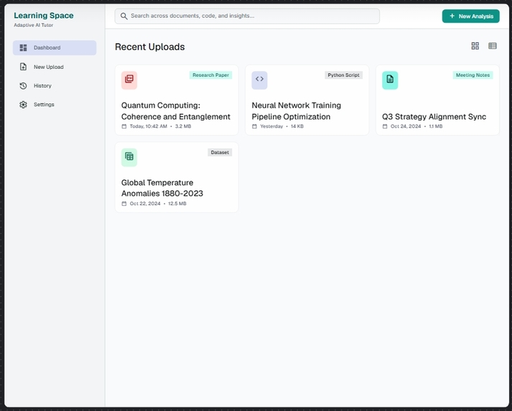Click the Settings gear icon
This screenshot has height=411, width=512.
[23, 105]
